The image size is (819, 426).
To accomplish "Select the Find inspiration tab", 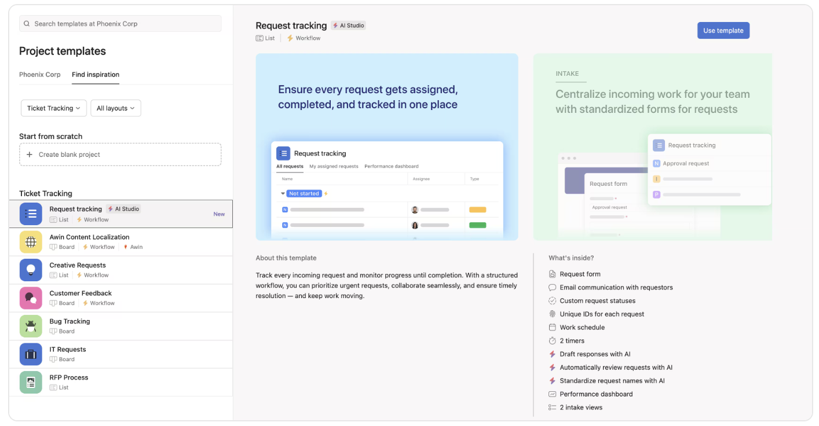I will pyautogui.click(x=96, y=75).
